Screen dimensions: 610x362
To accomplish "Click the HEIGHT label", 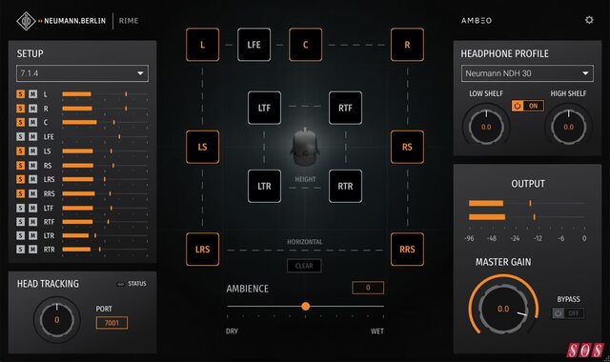I will [305, 179].
